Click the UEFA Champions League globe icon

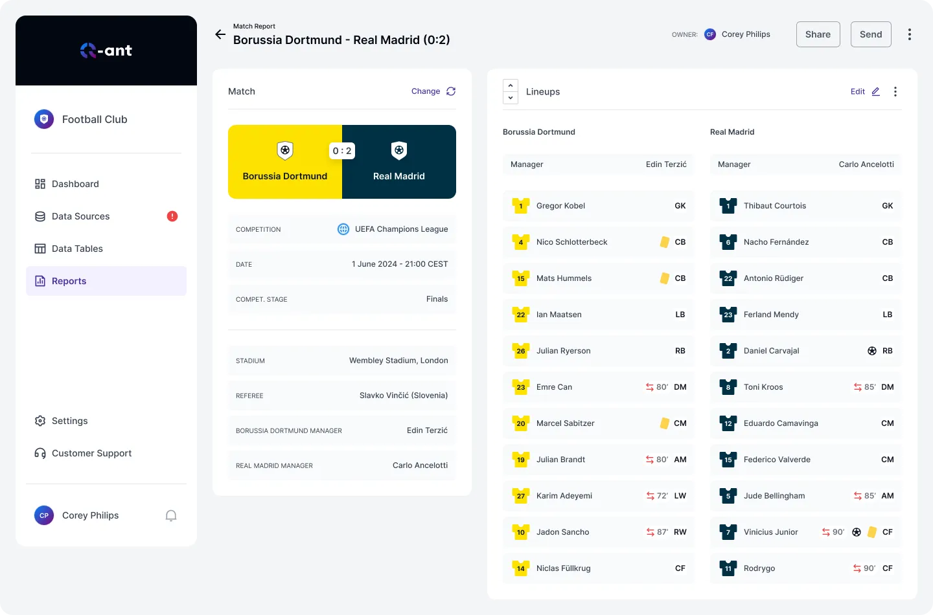pyautogui.click(x=343, y=229)
